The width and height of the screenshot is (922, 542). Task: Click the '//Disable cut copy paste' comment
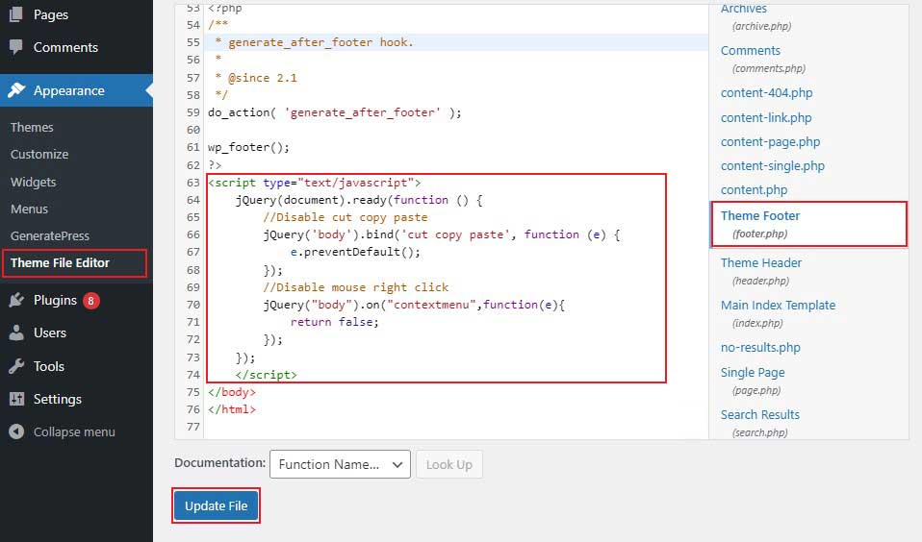click(346, 217)
